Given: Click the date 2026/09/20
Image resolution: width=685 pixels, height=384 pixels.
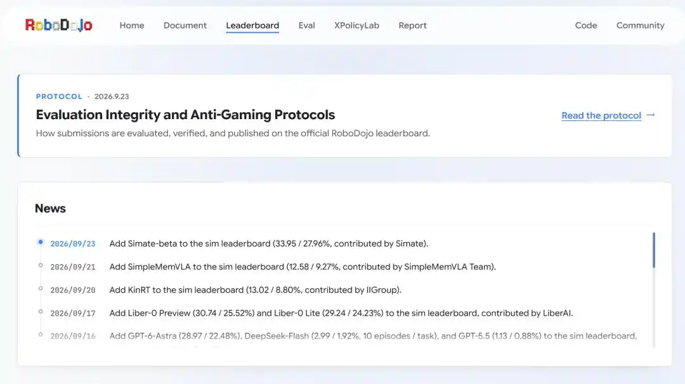Looking at the screenshot, I should click(x=72, y=290).
